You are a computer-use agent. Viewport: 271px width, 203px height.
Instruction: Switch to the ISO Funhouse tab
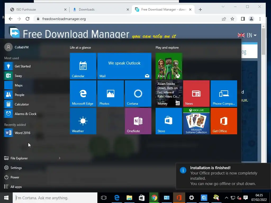pos(37,10)
